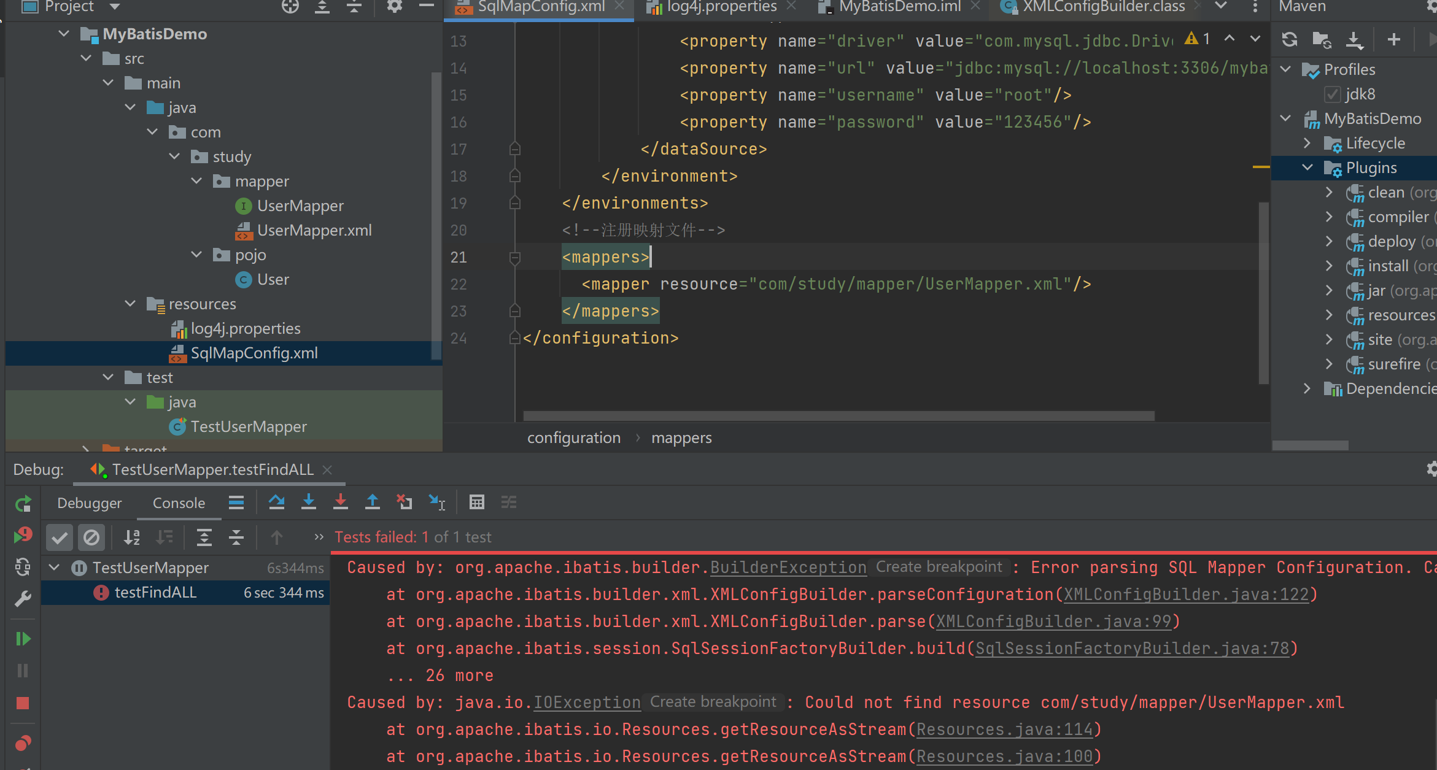
Task: Resume program execution
Action: click(x=23, y=639)
